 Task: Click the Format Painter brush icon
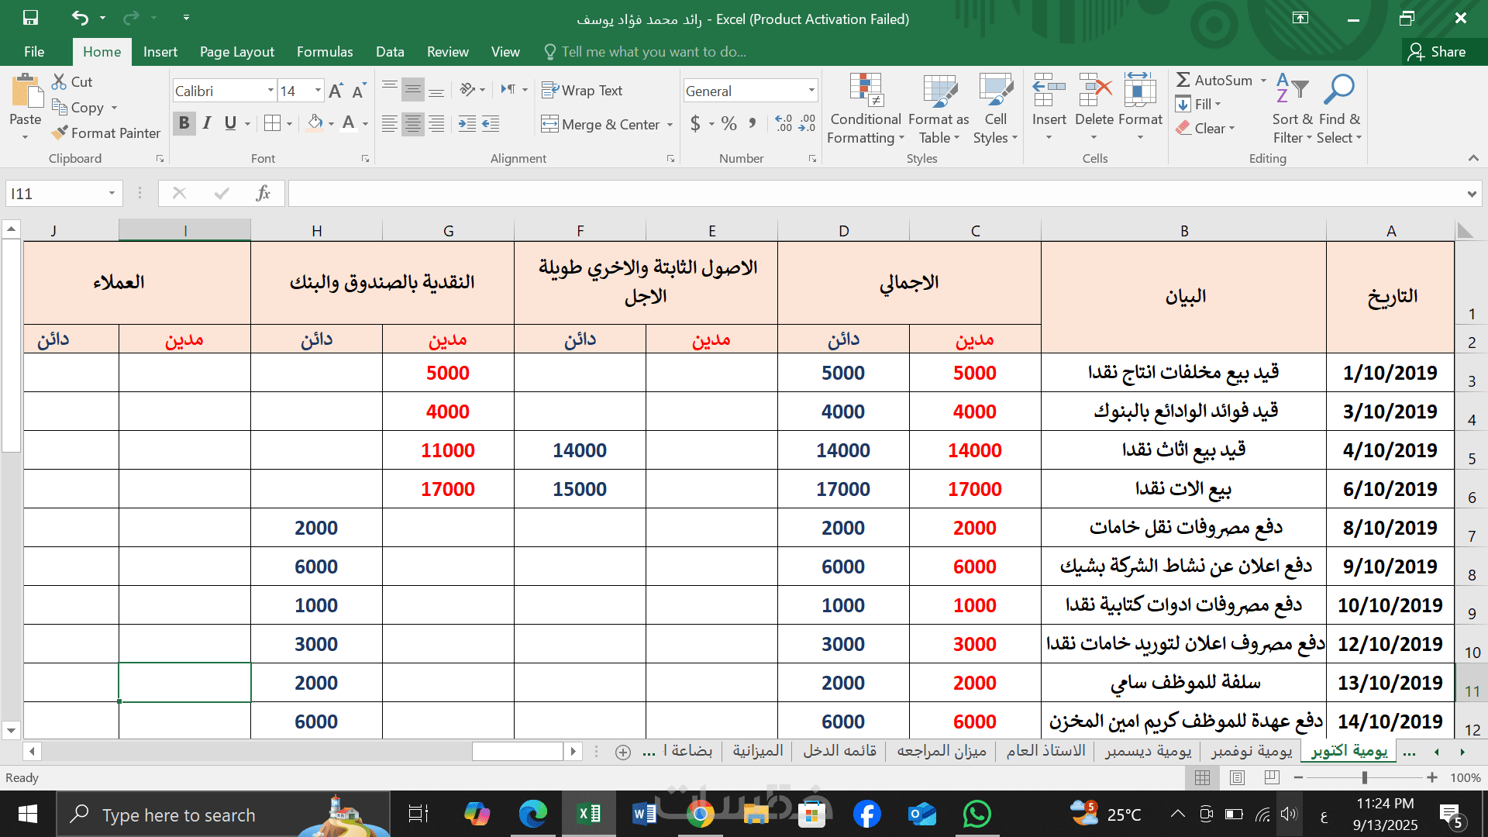pyautogui.click(x=60, y=133)
